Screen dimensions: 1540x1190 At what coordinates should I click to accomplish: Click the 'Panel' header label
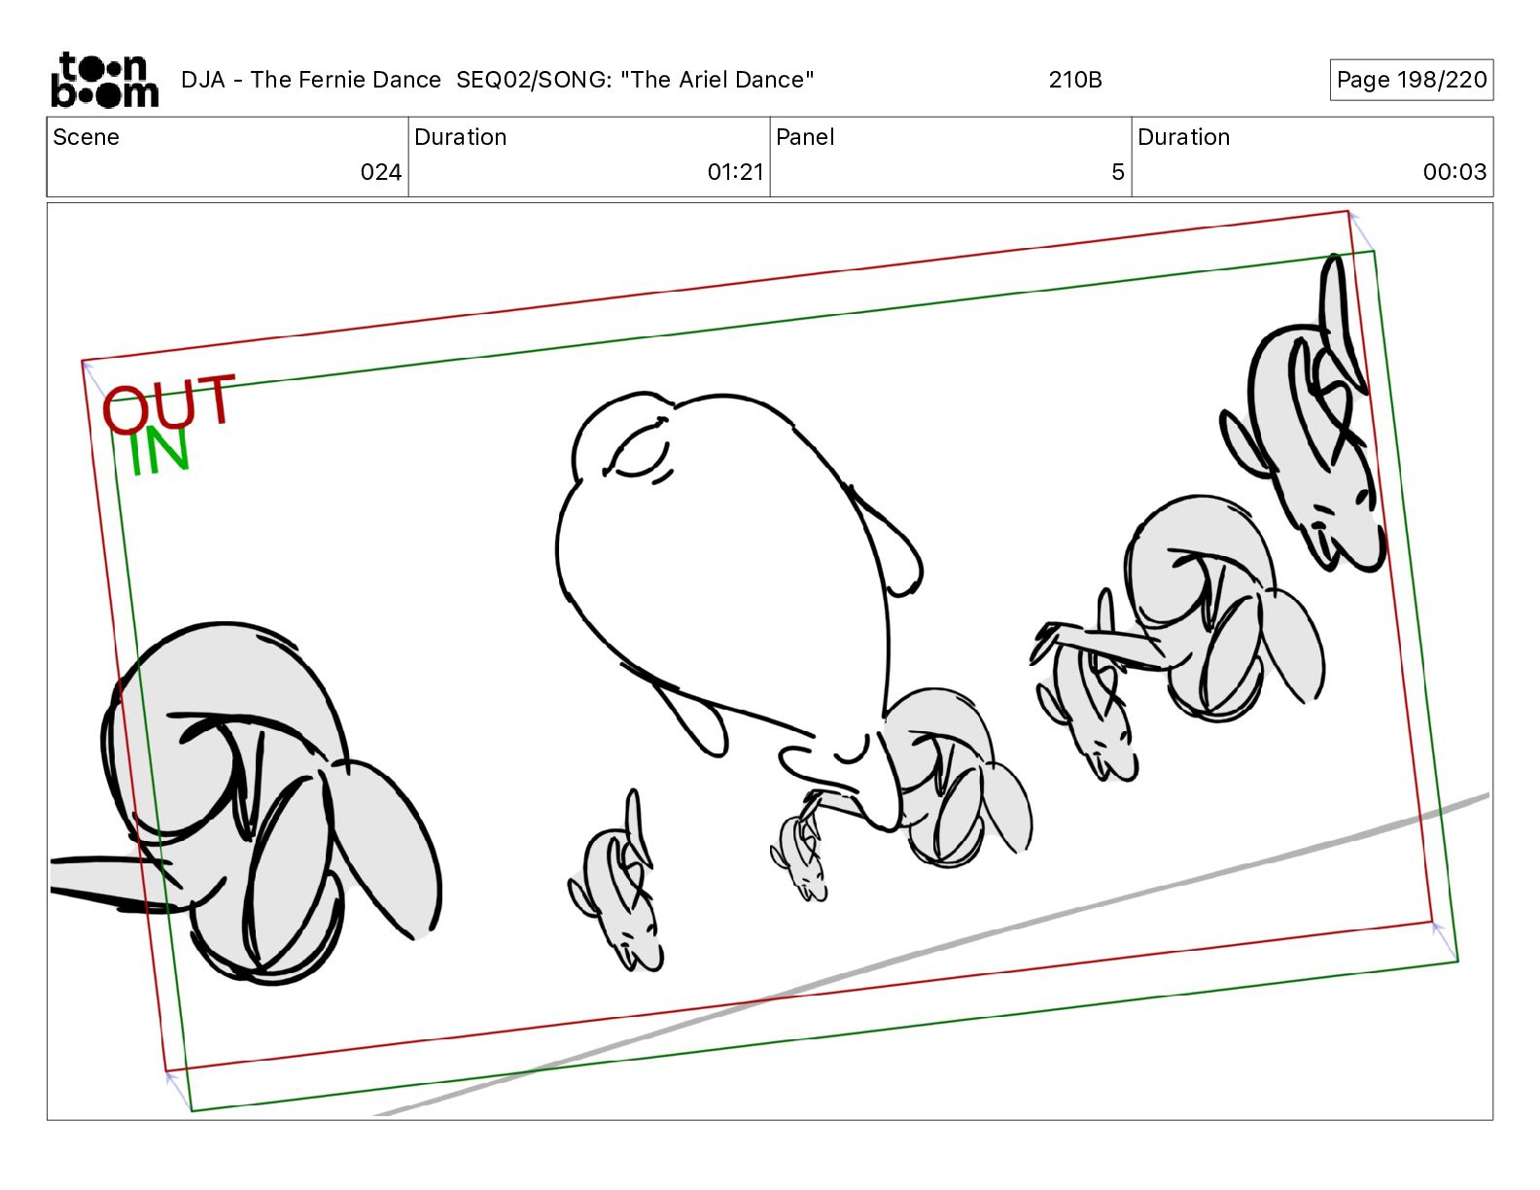coord(805,137)
